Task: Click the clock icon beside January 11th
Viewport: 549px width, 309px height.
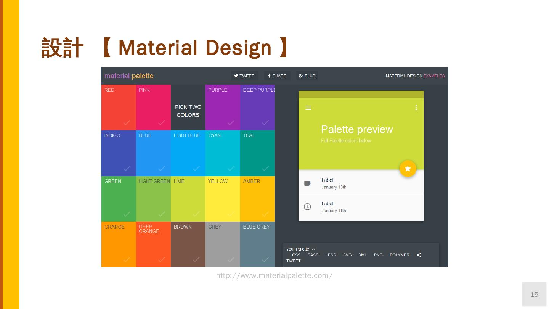Action: tap(307, 207)
